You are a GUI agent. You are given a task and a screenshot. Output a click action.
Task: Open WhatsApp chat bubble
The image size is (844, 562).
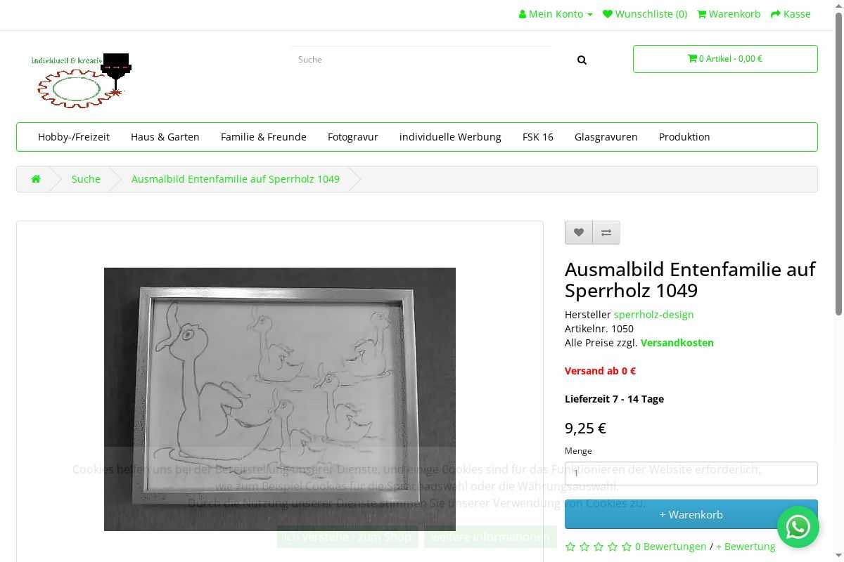(798, 527)
